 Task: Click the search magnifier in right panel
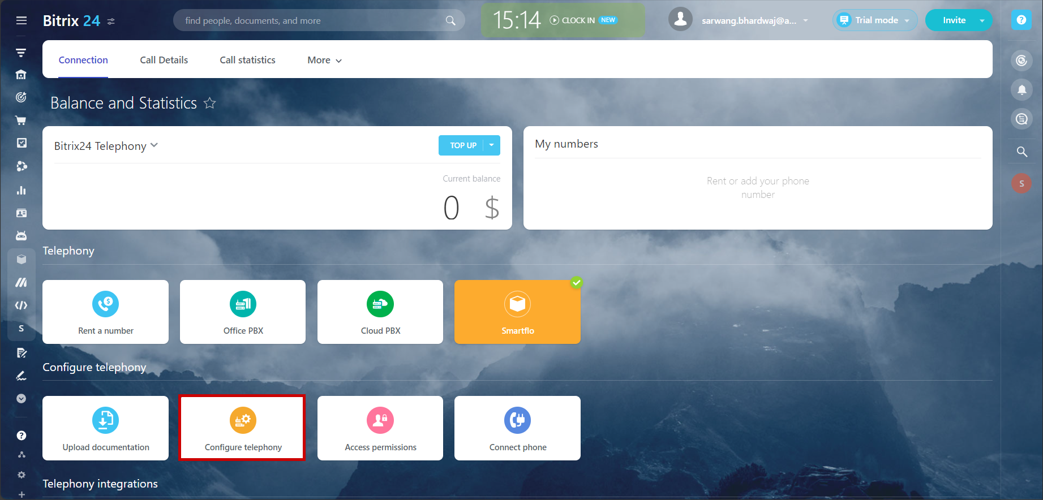pyautogui.click(x=1021, y=152)
